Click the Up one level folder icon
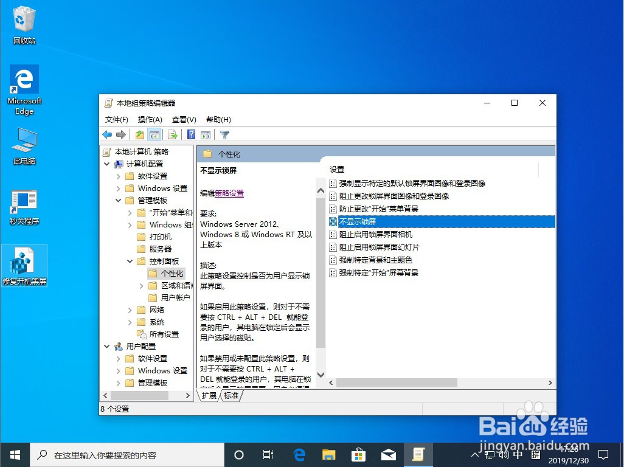This screenshot has width=624, height=467. point(140,135)
